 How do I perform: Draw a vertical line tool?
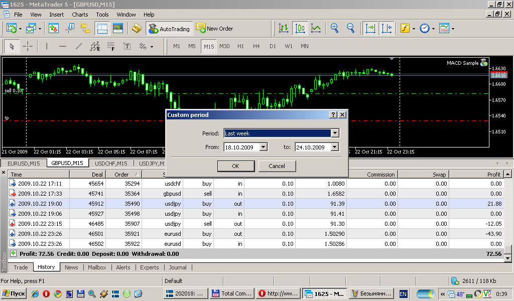pos(47,47)
